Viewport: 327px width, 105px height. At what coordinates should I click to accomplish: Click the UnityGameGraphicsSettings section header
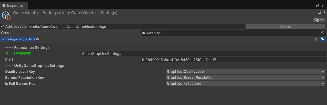point(35,66)
